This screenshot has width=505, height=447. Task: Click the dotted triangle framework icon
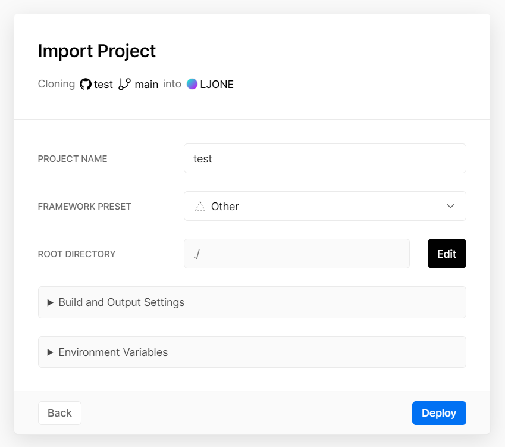click(200, 207)
